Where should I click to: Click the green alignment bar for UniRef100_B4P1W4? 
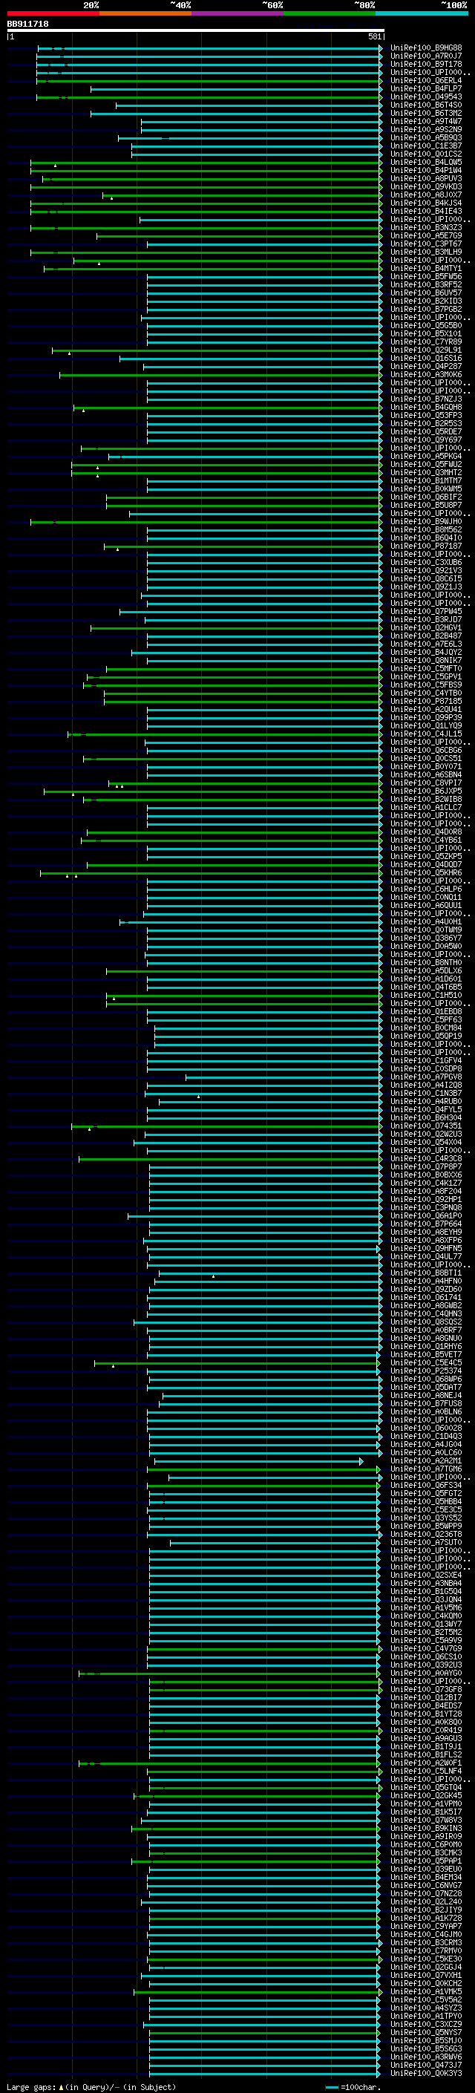pos(206,171)
